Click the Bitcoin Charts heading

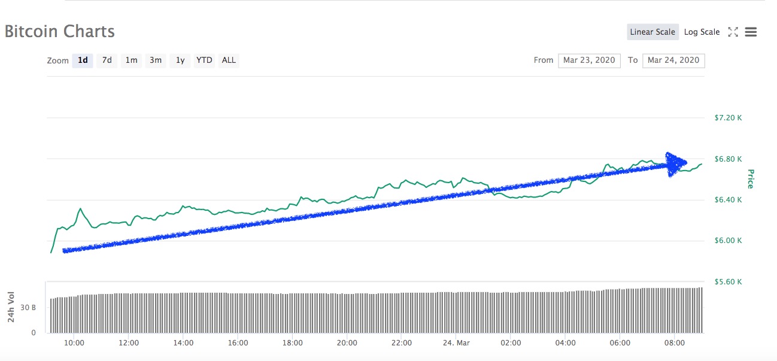point(59,32)
